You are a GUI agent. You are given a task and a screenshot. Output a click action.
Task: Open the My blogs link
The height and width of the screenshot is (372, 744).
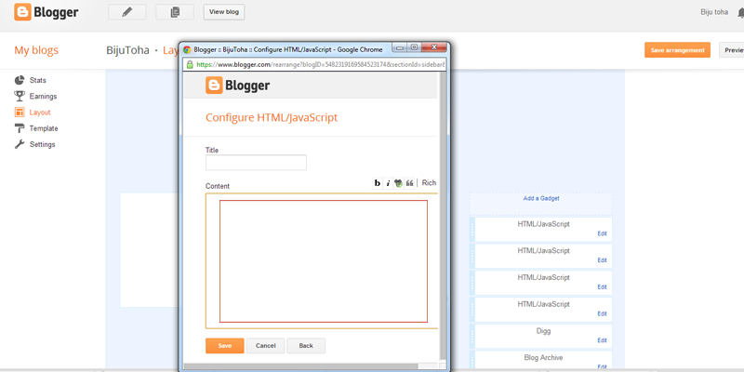(36, 50)
